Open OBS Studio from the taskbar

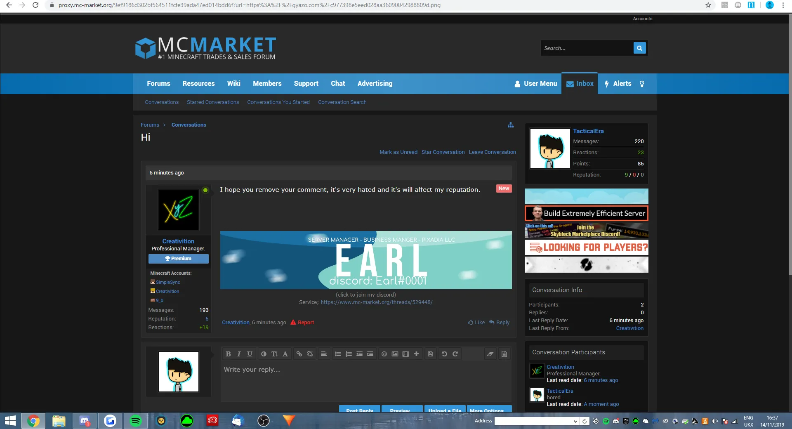pos(263,421)
